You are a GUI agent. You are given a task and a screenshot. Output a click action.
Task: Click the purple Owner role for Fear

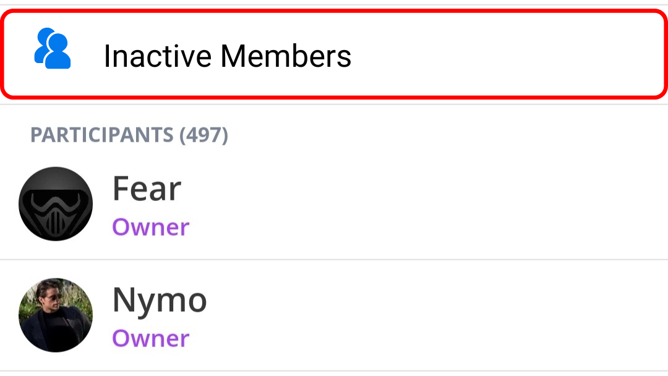151,227
